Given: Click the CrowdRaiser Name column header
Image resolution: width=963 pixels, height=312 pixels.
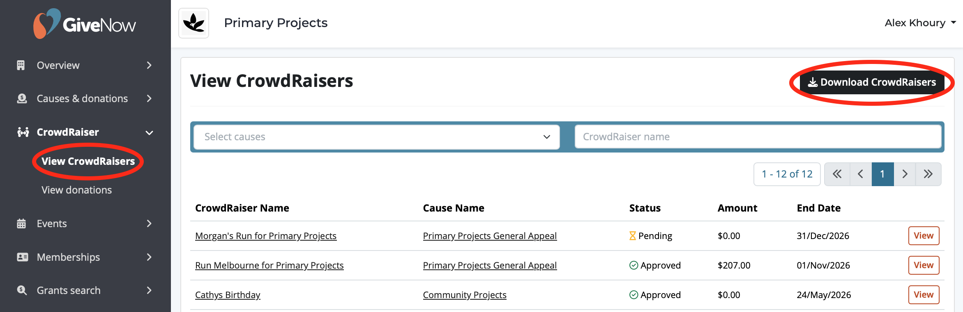Looking at the screenshot, I should click(242, 208).
